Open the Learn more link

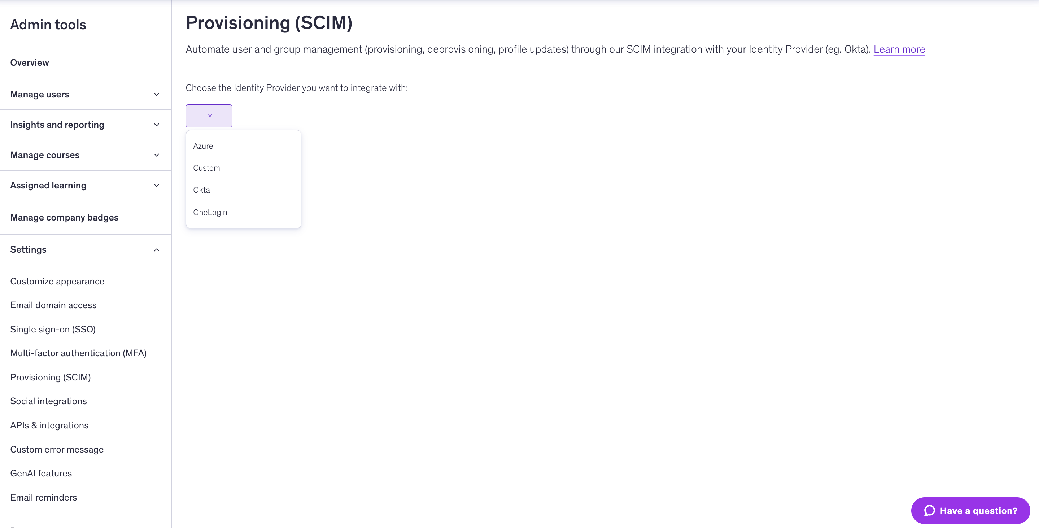(899, 49)
